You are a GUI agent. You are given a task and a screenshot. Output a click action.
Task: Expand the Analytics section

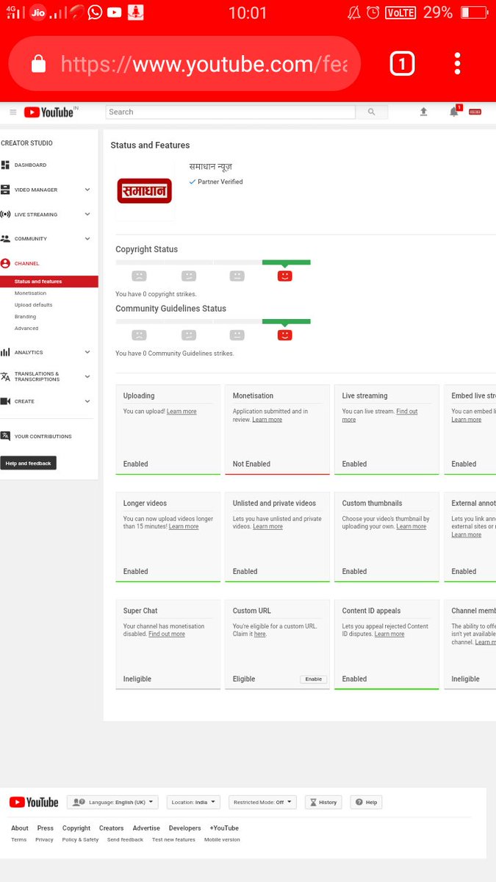pos(87,352)
